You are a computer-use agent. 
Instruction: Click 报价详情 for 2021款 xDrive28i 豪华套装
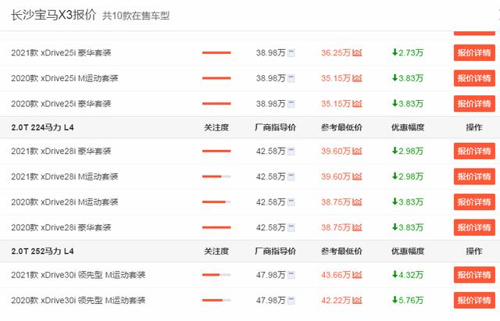tap(474, 151)
